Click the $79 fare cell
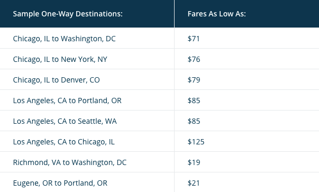This screenshot has height=192, width=319. tap(194, 80)
